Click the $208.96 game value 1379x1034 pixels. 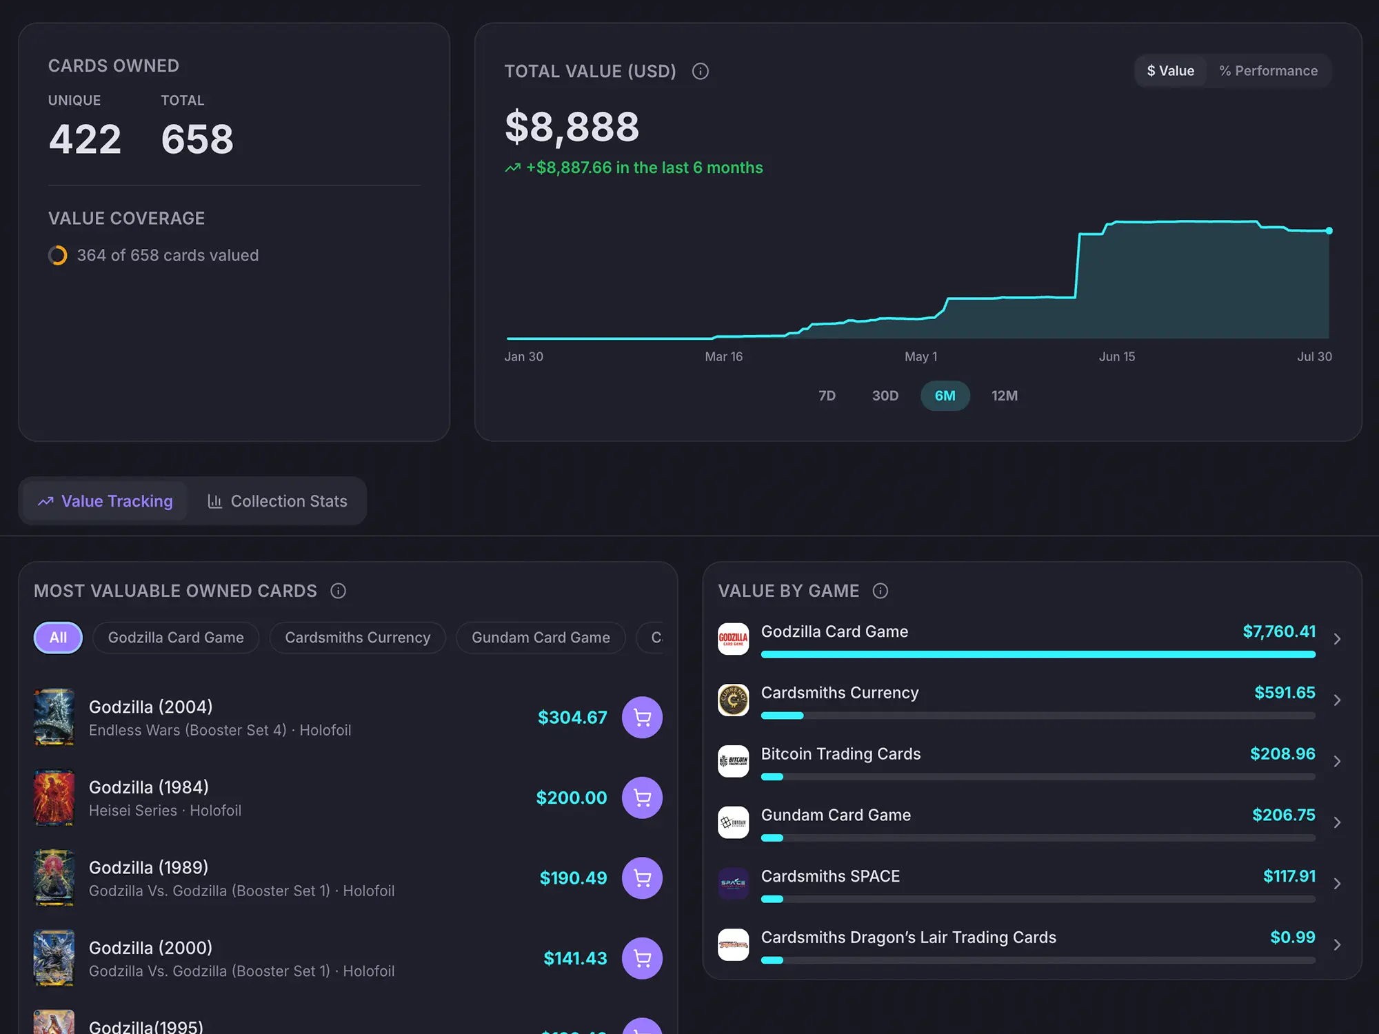1282,754
